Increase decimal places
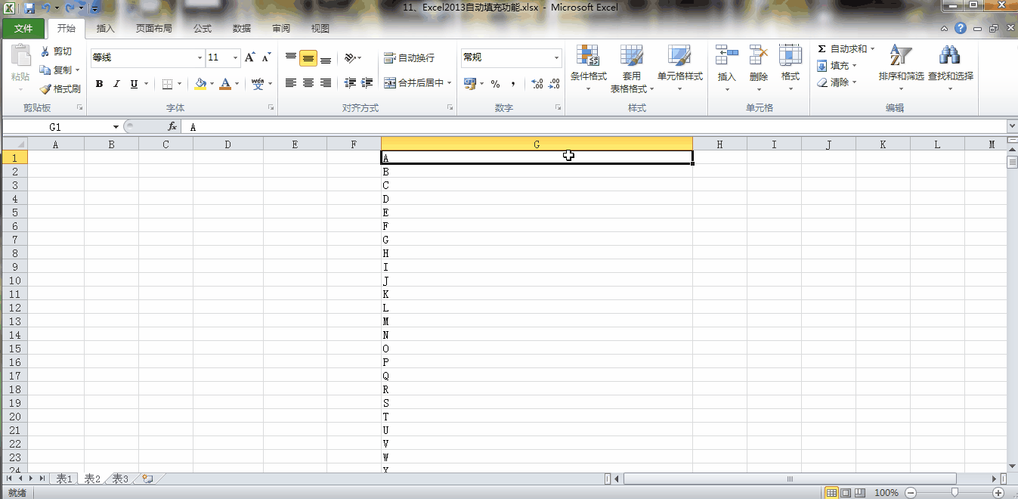1018x499 pixels. (x=537, y=84)
